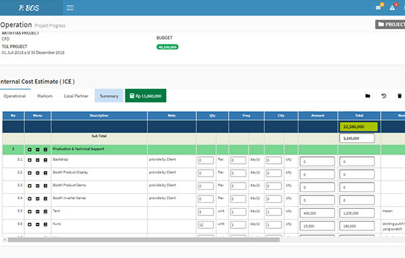
Task: Open the Local Partner tab
Action: point(76,96)
